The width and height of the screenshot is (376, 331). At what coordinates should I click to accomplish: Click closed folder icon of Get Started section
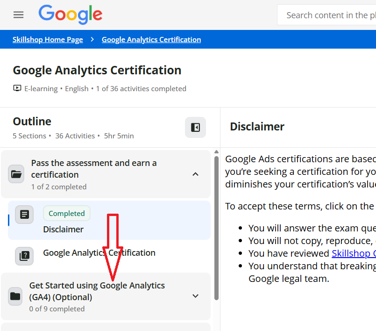click(x=15, y=296)
